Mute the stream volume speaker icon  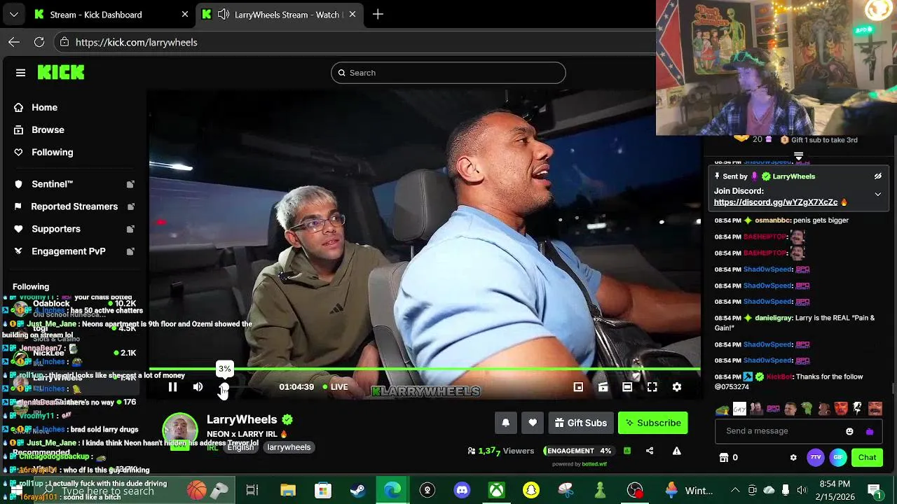click(198, 387)
